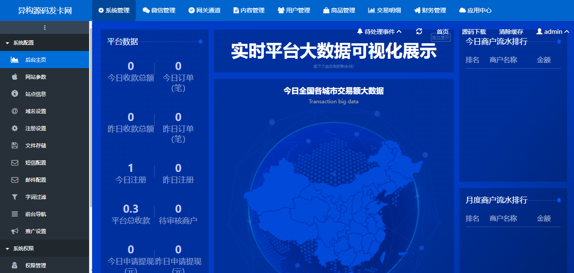Click the 清除缓存 link

tap(511, 32)
